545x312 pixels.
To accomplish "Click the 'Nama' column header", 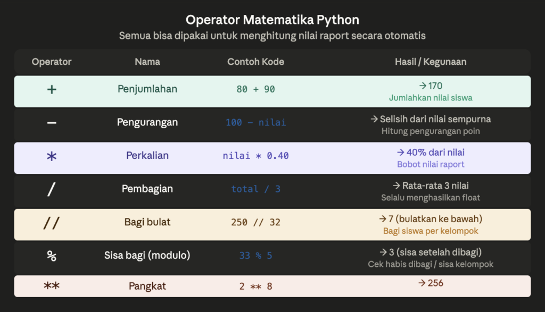I will point(147,62).
